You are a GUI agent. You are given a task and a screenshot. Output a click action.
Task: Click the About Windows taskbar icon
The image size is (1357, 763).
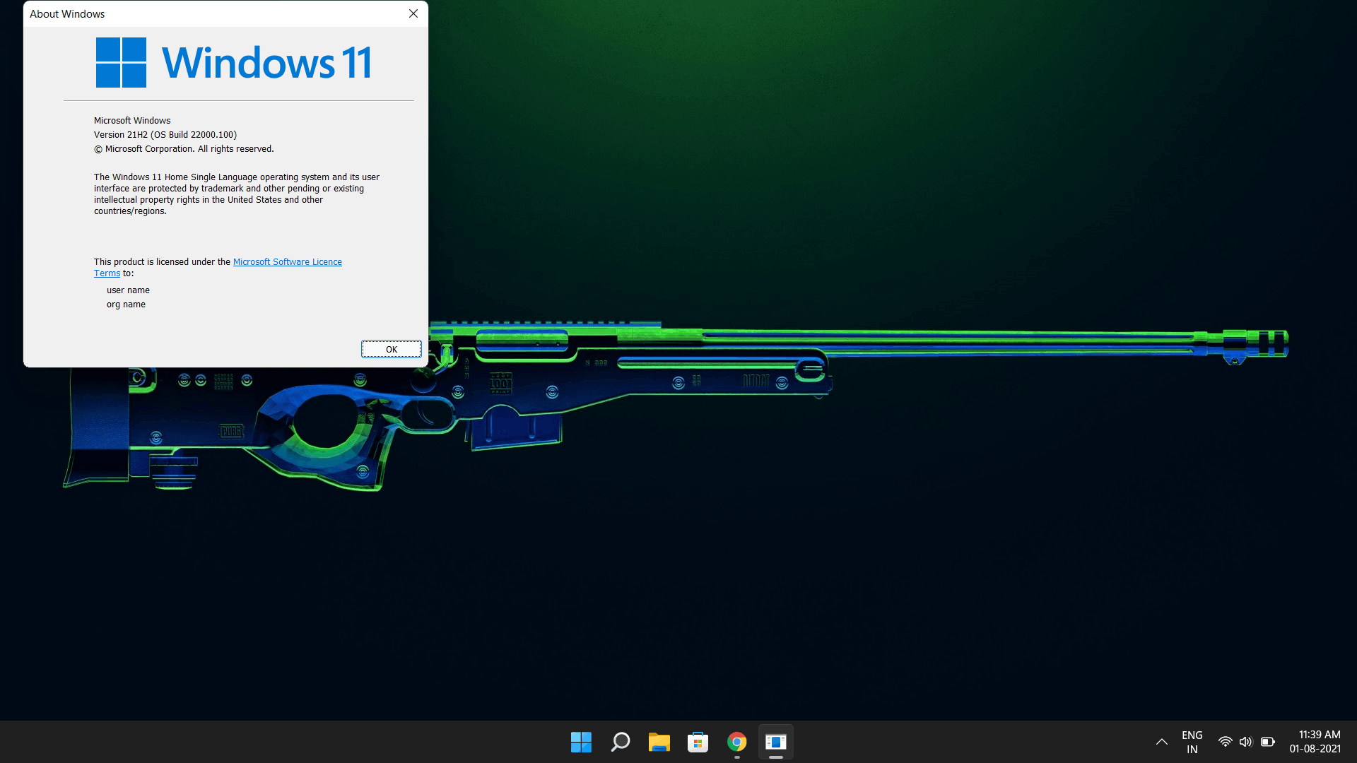[x=775, y=742]
